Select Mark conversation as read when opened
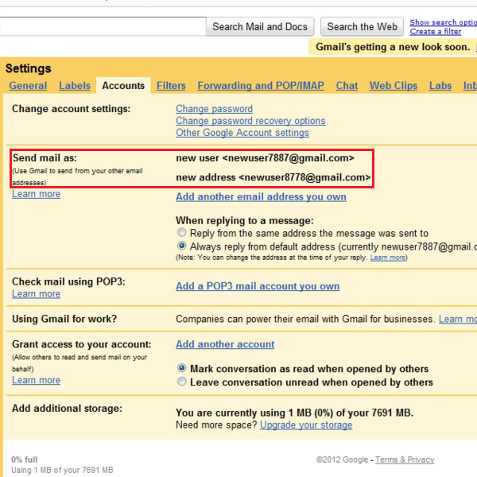The image size is (477, 477). 181,368
